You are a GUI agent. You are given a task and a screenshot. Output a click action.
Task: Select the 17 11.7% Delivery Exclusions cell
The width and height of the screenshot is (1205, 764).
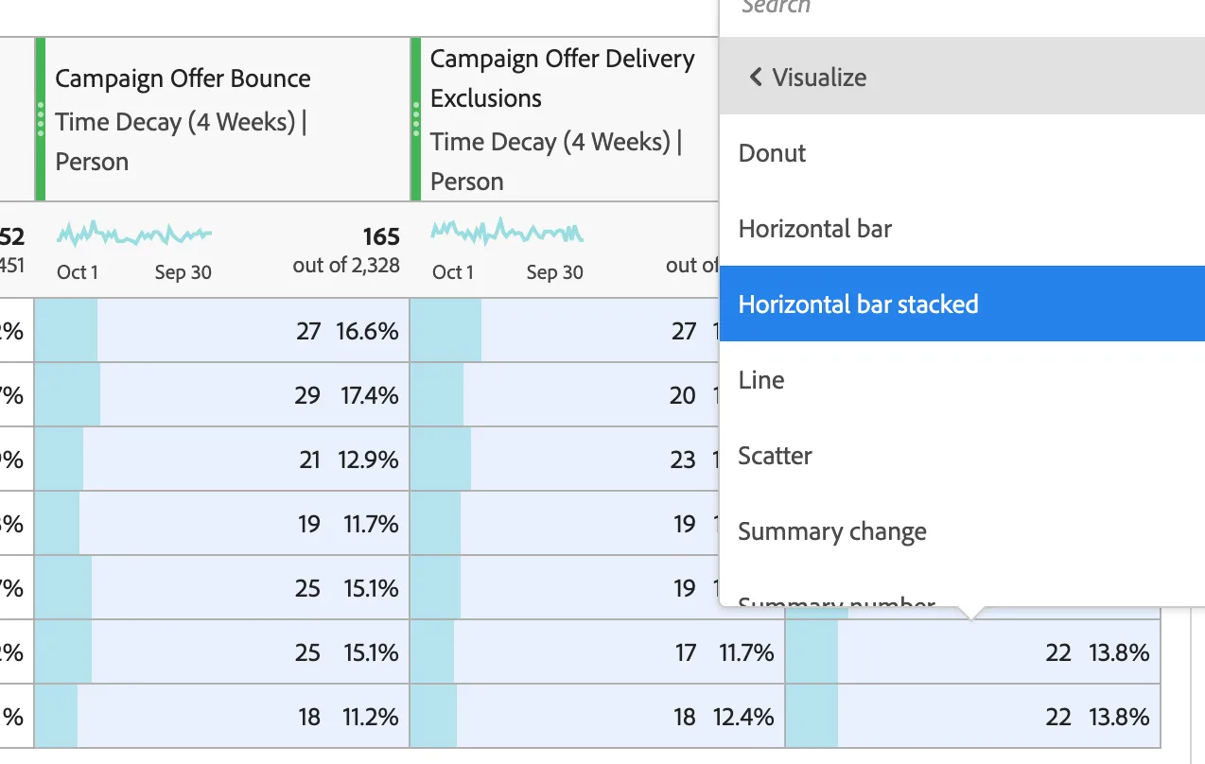(598, 652)
